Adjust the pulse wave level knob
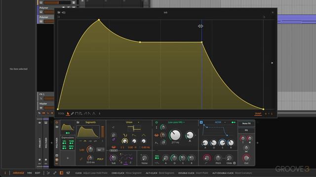Image resolution: width=316 pixels, height=177 pixels. pyautogui.click(x=125, y=141)
